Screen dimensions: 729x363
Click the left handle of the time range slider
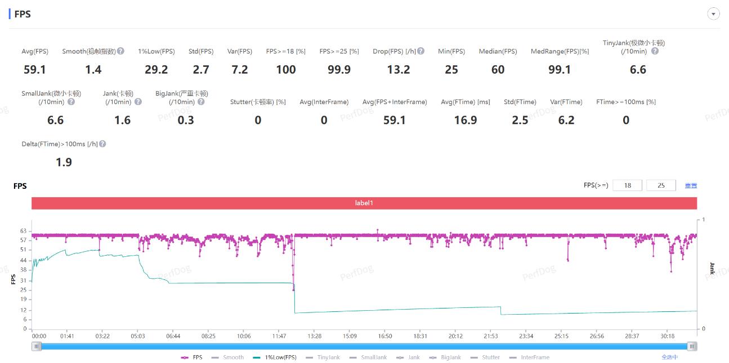pos(37,347)
